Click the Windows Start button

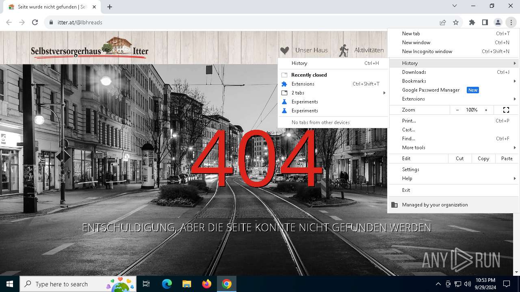tap(10, 284)
